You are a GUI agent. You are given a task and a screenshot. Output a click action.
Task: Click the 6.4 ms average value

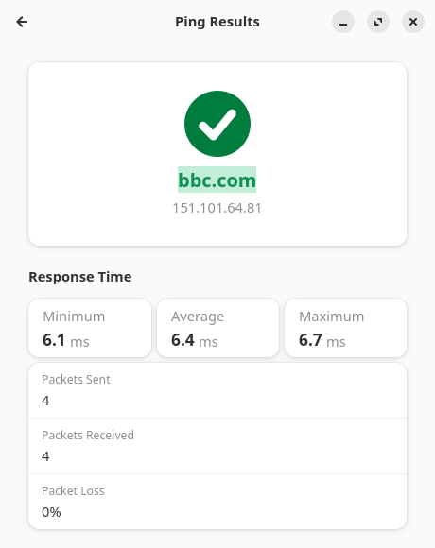tap(195, 340)
